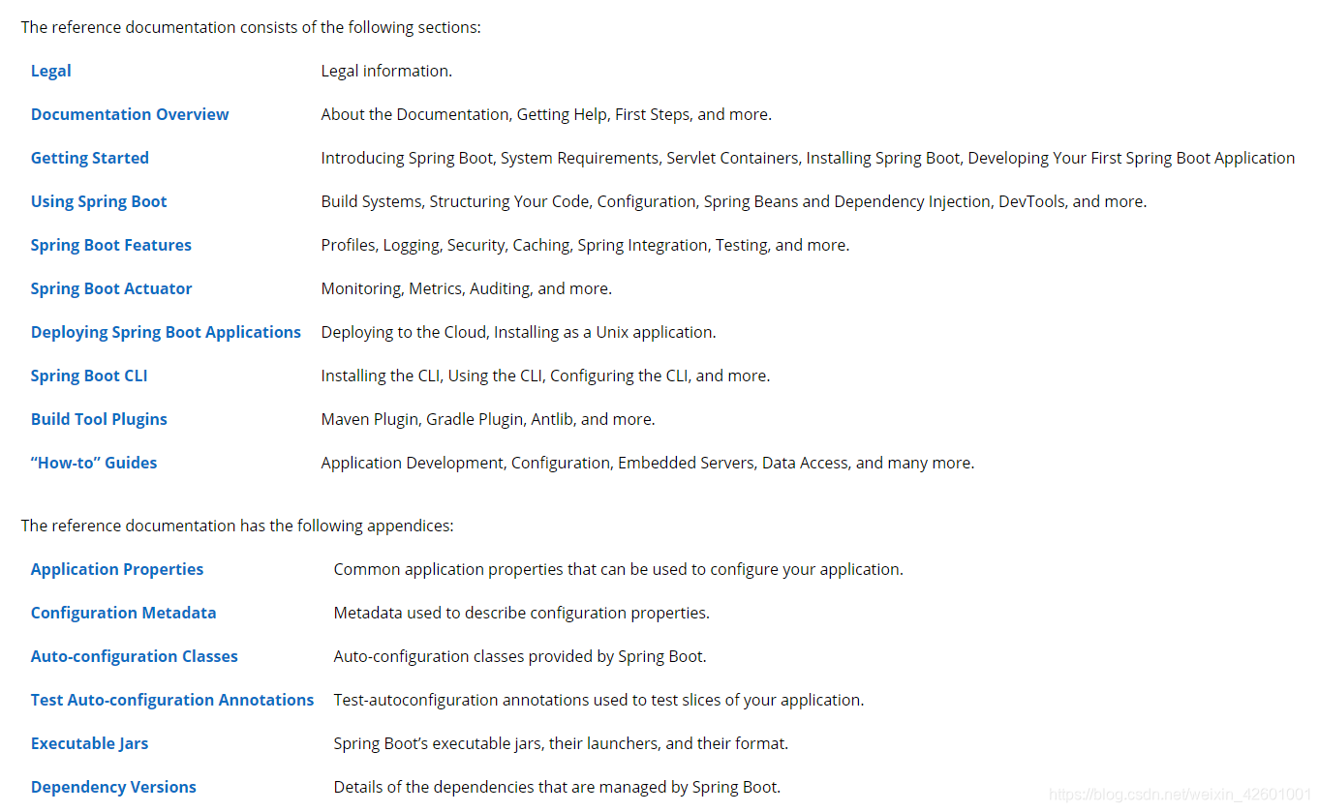Open the "How-to" Guides link
1319x812 pixels.
[x=94, y=463]
